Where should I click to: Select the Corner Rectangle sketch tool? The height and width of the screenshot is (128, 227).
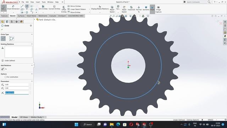coord(22,9)
